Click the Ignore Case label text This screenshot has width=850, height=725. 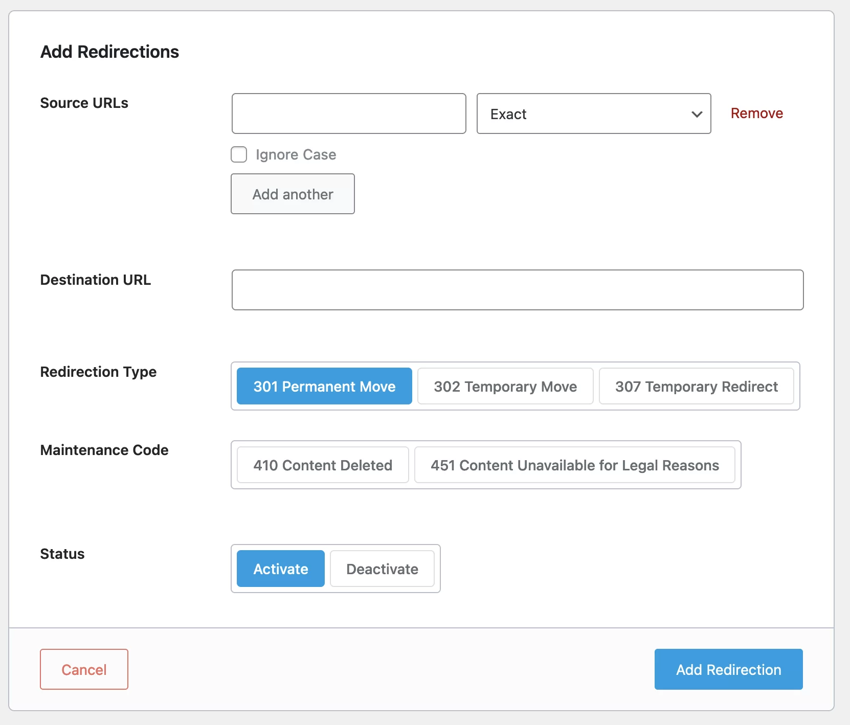point(296,154)
